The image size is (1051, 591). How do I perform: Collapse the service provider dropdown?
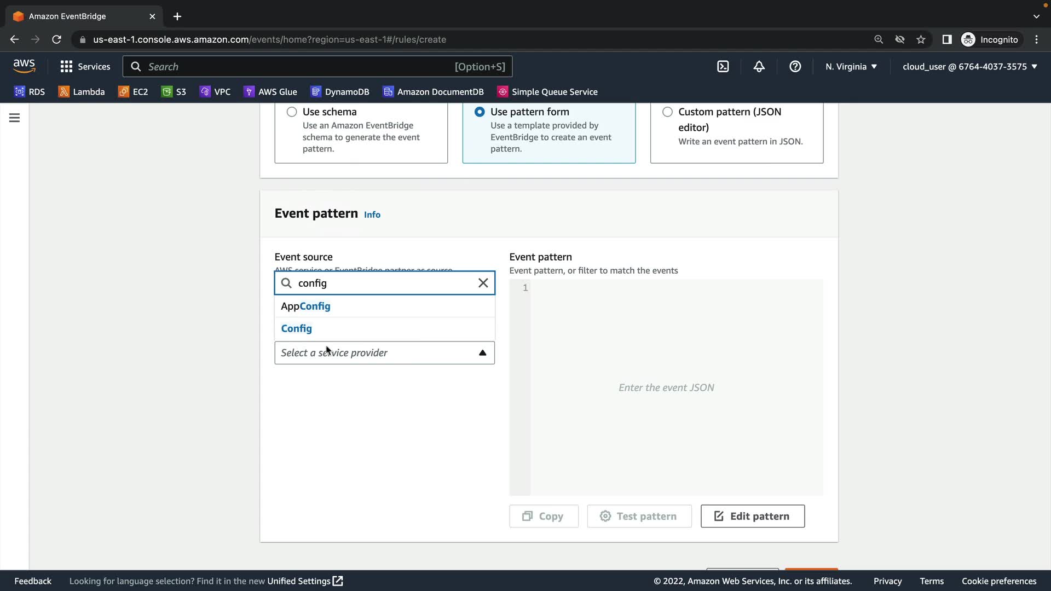pyautogui.click(x=482, y=353)
